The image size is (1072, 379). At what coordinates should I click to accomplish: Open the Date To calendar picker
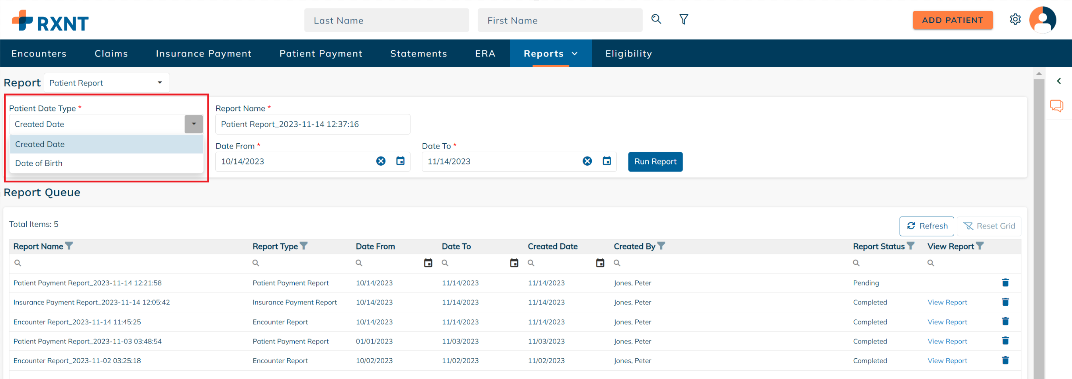(606, 161)
